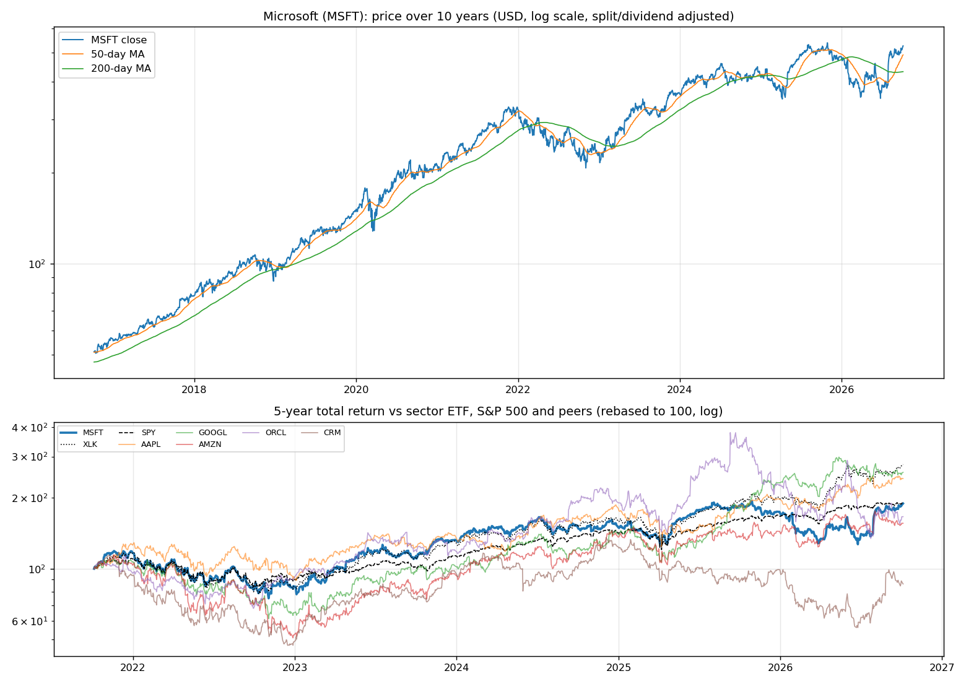The height and width of the screenshot is (684, 966).
Task: Click the orange line sample beside '50-day MA'
Action: pyautogui.click(x=74, y=54)
